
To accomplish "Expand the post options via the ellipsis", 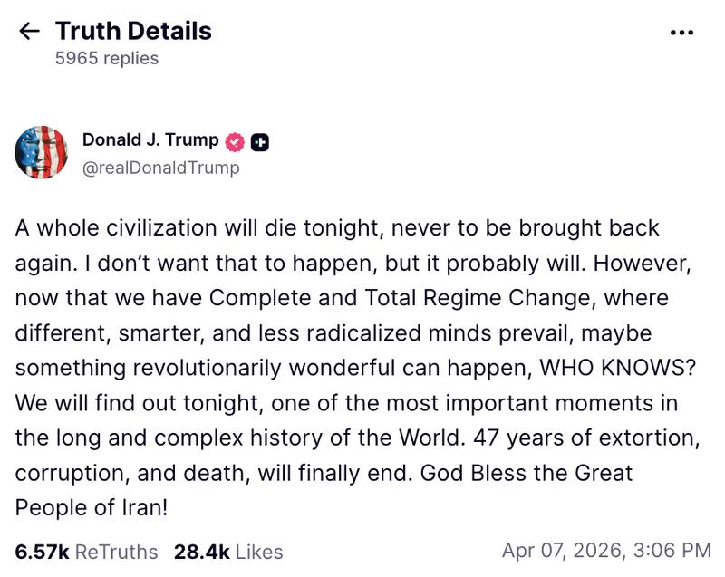I will tap(681, 30).
